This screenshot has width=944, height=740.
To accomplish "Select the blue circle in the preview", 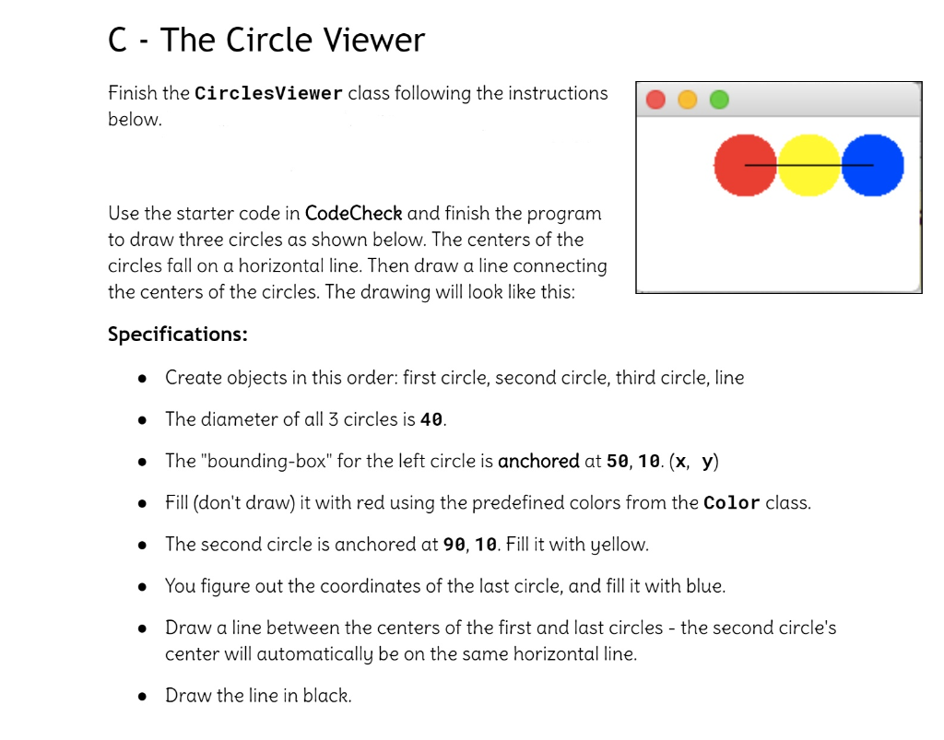I will 872,164.
